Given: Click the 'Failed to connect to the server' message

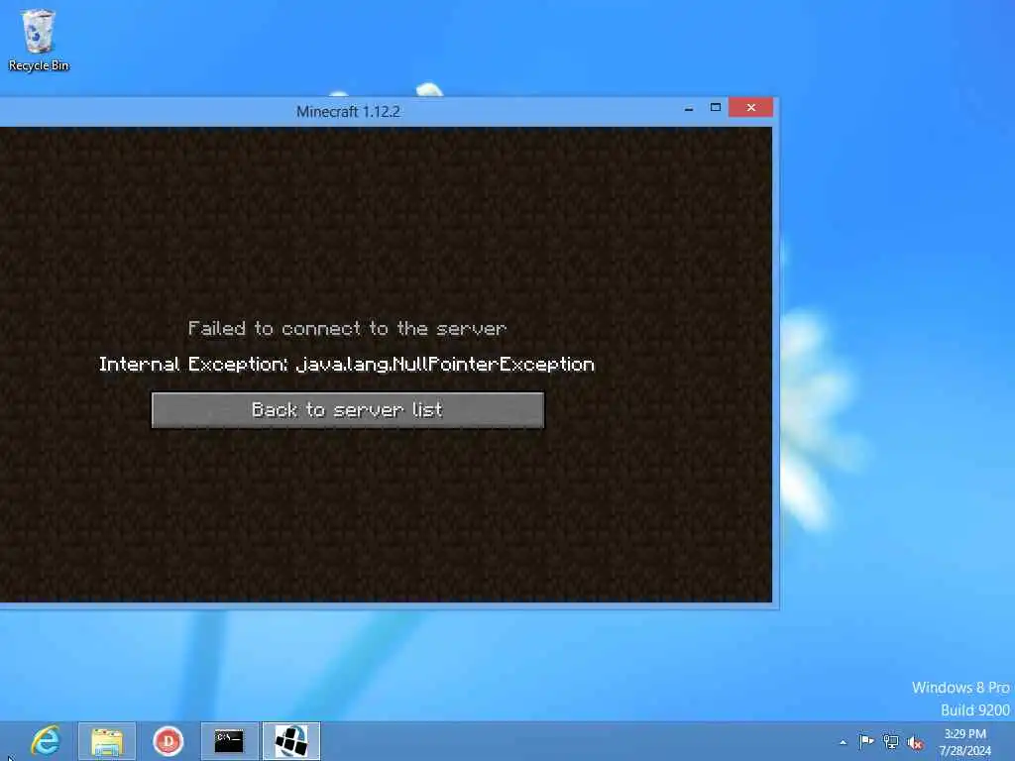Looking at the screenshot, I should pos(348,329).
